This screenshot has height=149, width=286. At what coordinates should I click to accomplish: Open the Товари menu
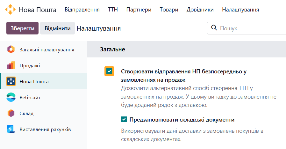coord(169,10)
